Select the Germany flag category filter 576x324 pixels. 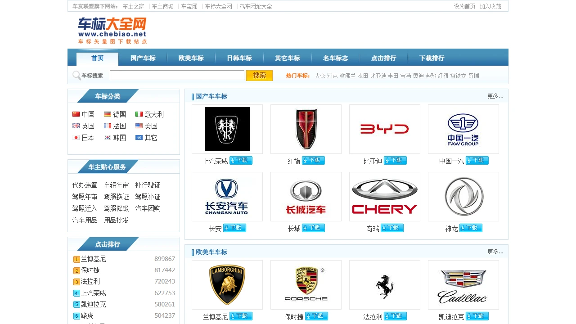click(x=107, y=114)
